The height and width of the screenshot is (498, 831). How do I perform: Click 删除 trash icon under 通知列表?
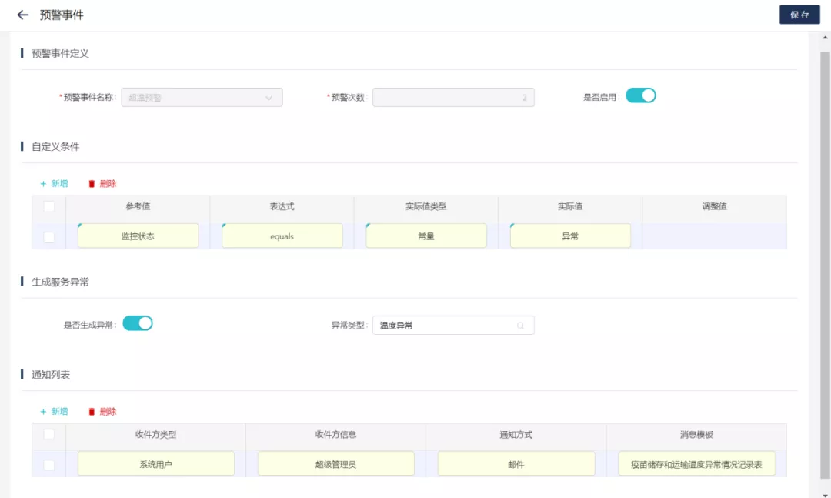click(x=92, y=412)
